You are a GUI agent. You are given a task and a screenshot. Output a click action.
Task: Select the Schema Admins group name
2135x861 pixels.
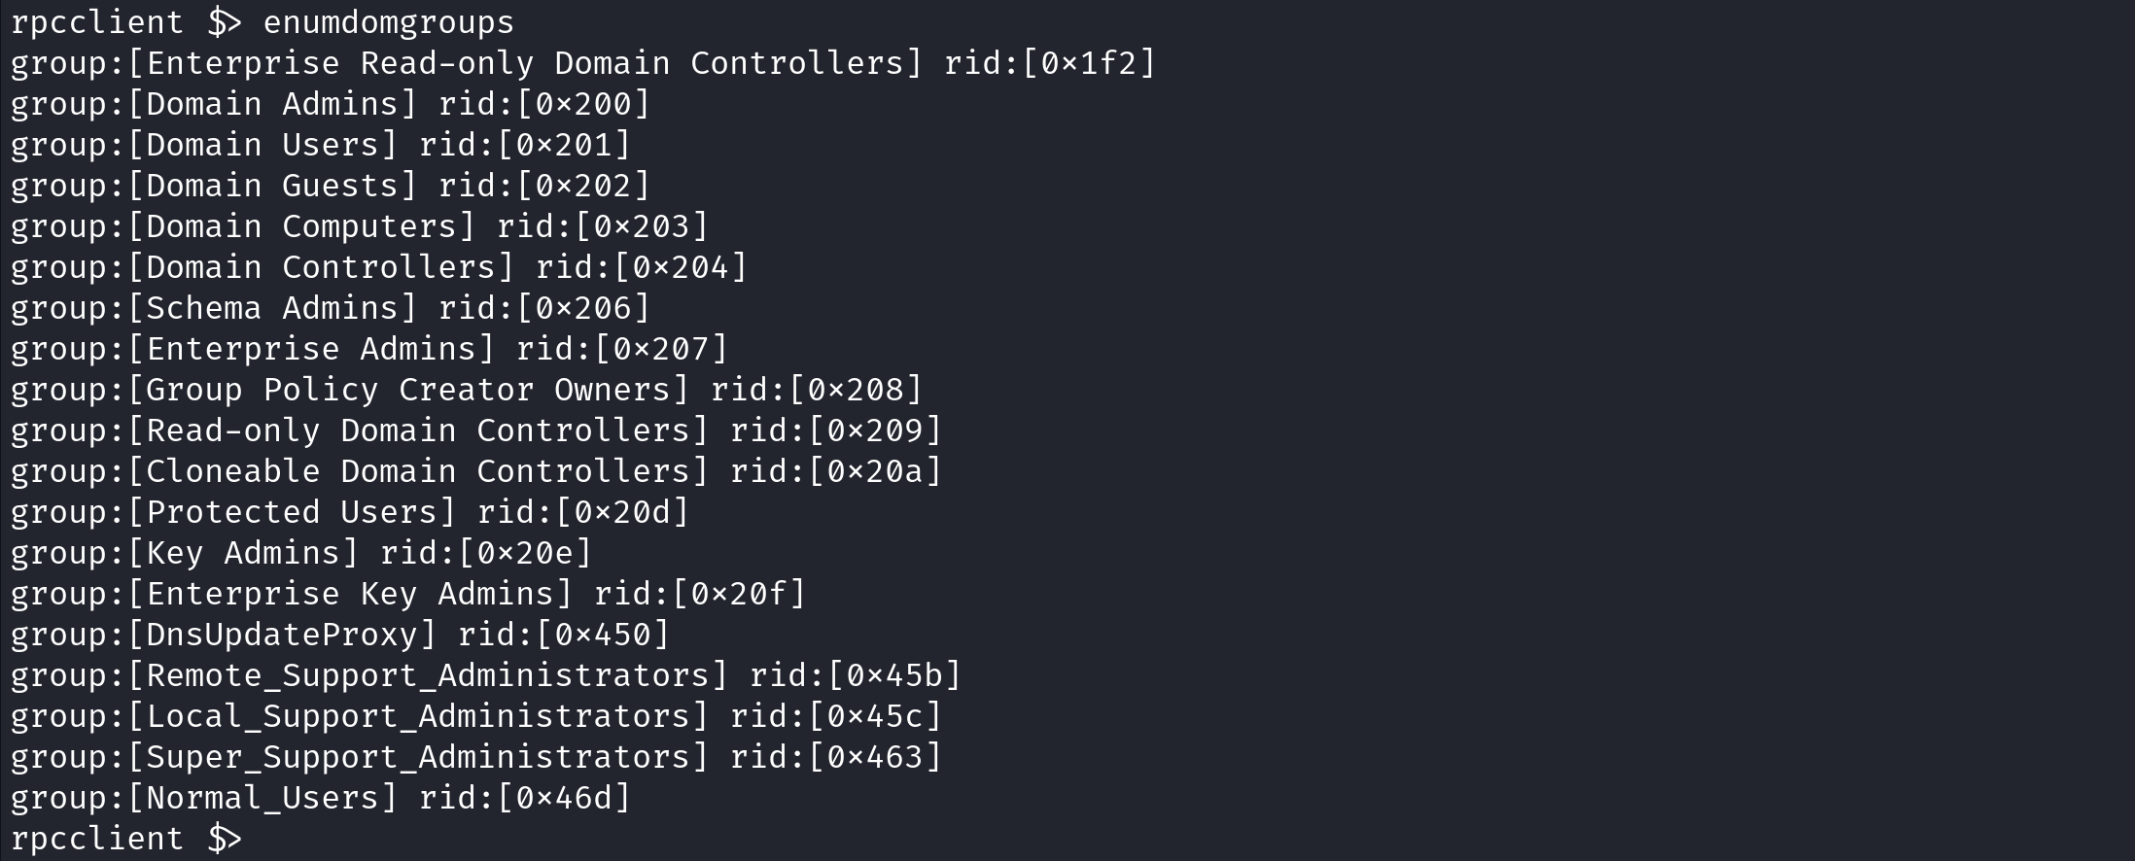pyautogui.click(x=272, y=307)
